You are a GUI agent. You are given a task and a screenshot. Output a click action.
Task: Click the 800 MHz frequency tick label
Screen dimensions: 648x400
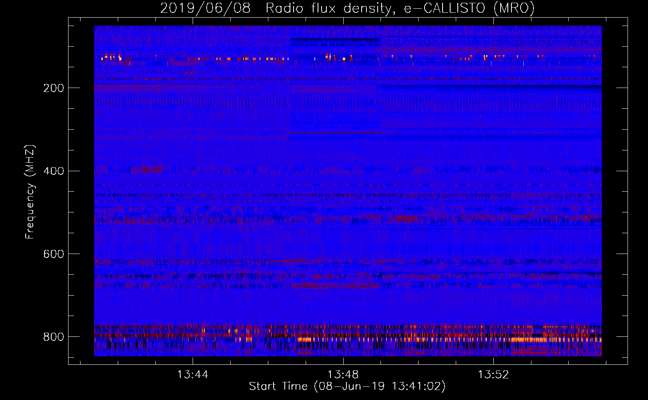54,337
